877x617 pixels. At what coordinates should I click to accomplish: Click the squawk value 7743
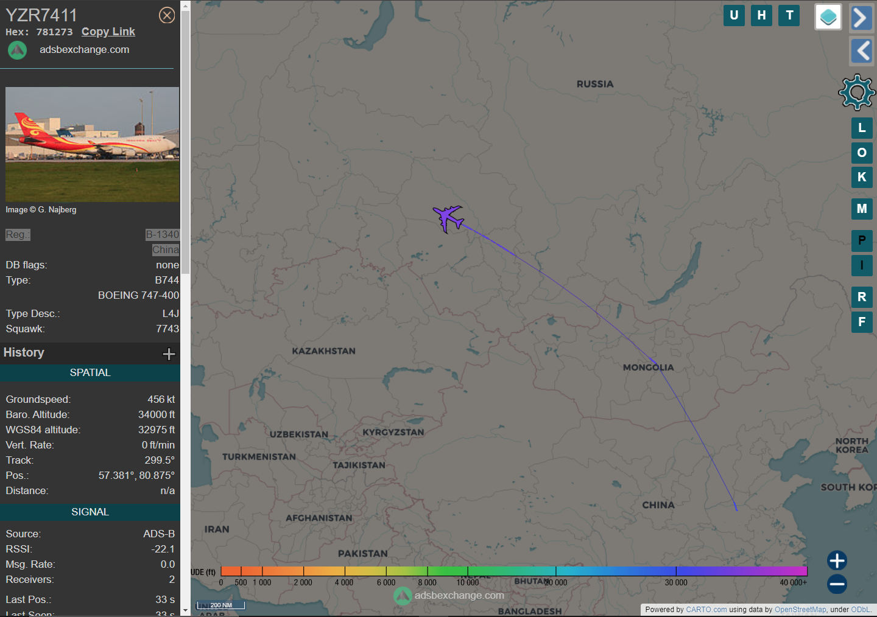click(x=167, y=329)
